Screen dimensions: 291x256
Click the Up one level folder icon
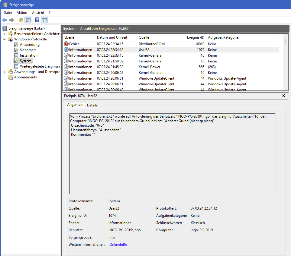pos(21,20)
